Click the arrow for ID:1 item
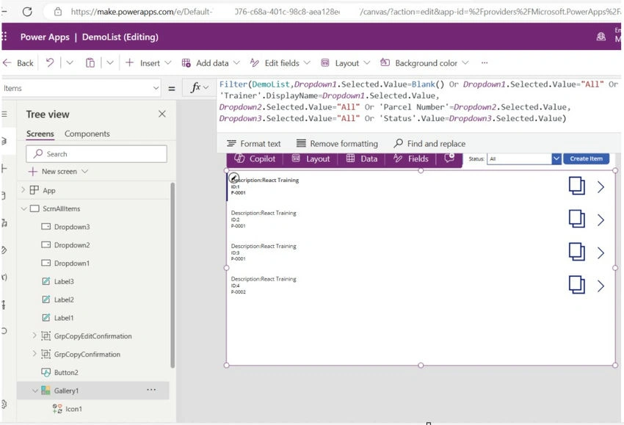Image resolution: width=624 pixels, height=425 pixels. coord(601,187)
